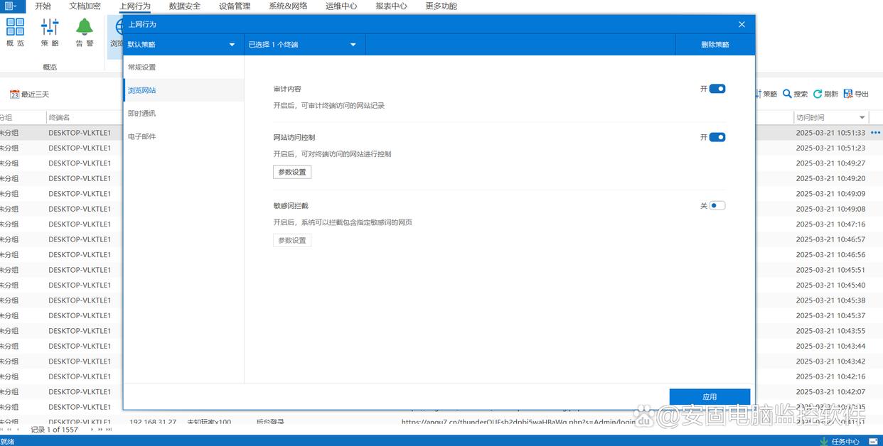
Task: Select 即时通讯 in the left sidebar
Action: 141,114
